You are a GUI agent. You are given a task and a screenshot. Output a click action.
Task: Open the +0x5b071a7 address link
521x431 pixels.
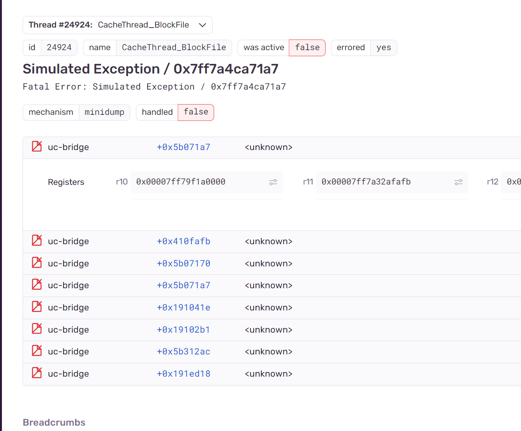(x=183, y=147)
